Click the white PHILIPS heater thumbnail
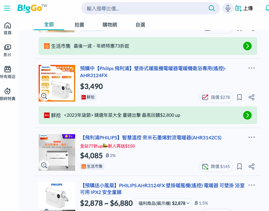This screenshot has width=269, height=211. [x=57, y=196]
